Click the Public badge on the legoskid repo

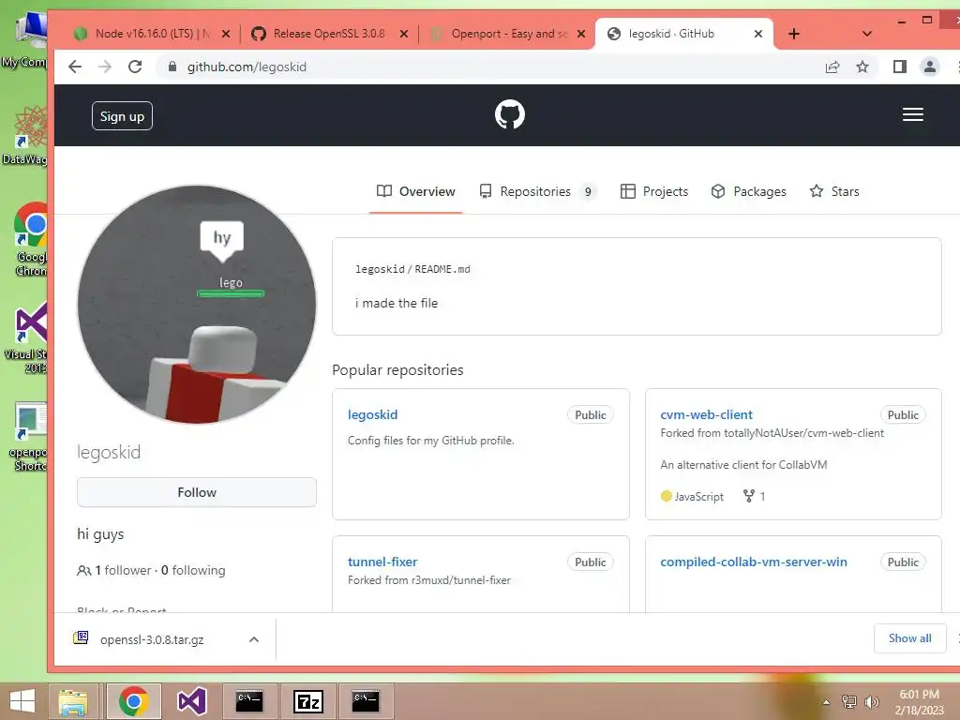click(x=591, y=414)
